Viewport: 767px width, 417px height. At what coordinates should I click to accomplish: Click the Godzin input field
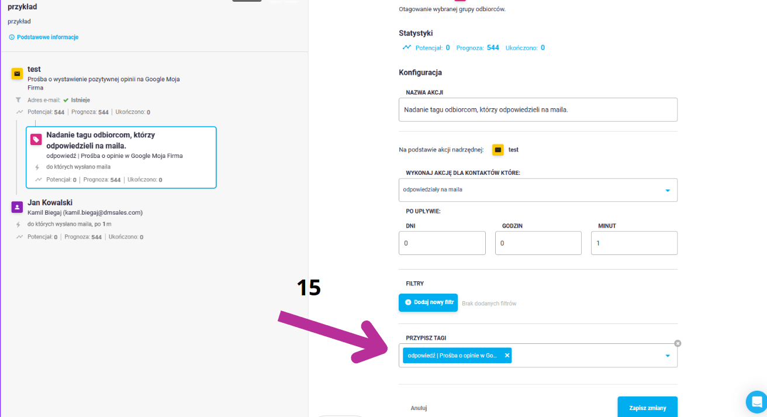538,243
